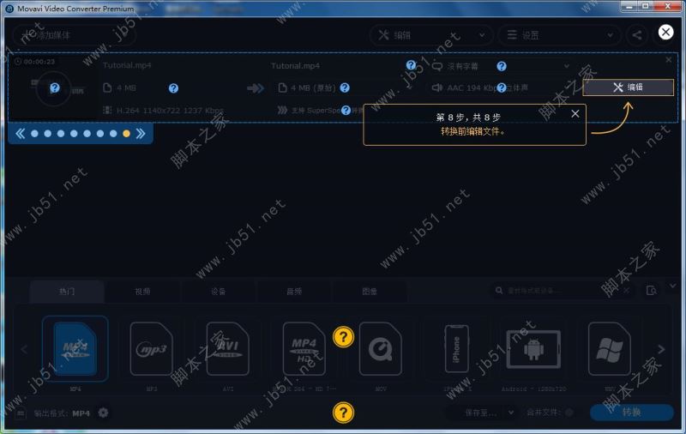This screenshot has width=686, height=434.
Task: Click the output file name Tutorial.mp4
Action: click(295, 66)
